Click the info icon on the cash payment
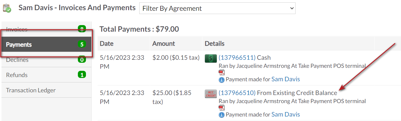Viewport: 401px width, 121px height. tap(222, 80)
